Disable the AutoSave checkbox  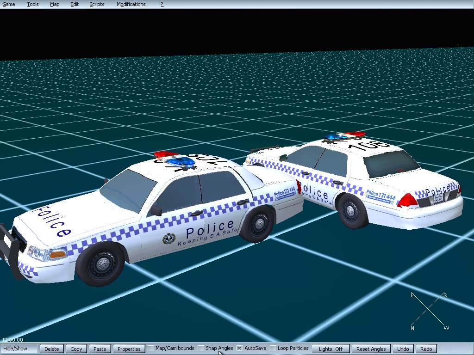click(x=239, y=349)
